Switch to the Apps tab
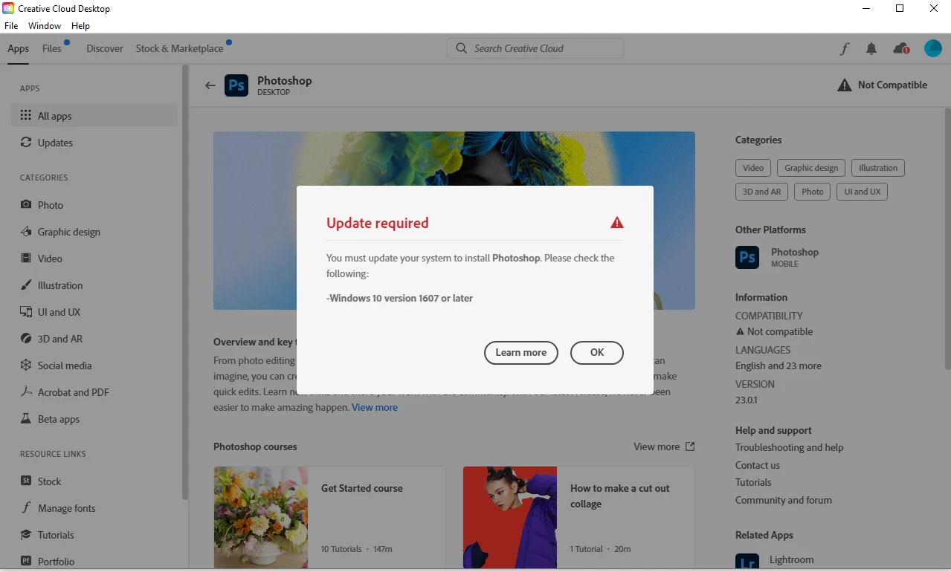 coord(19,49)
